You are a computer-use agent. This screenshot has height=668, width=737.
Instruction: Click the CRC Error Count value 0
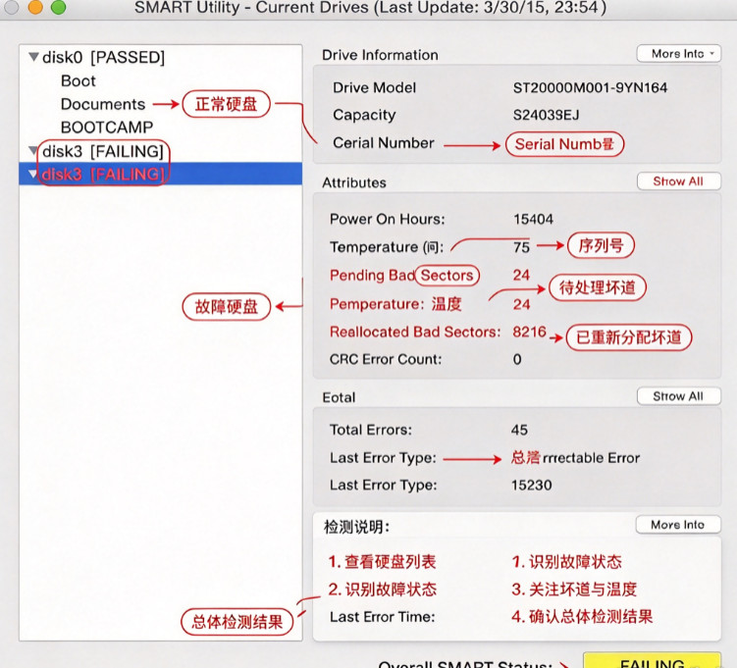[x=517, y=359]
